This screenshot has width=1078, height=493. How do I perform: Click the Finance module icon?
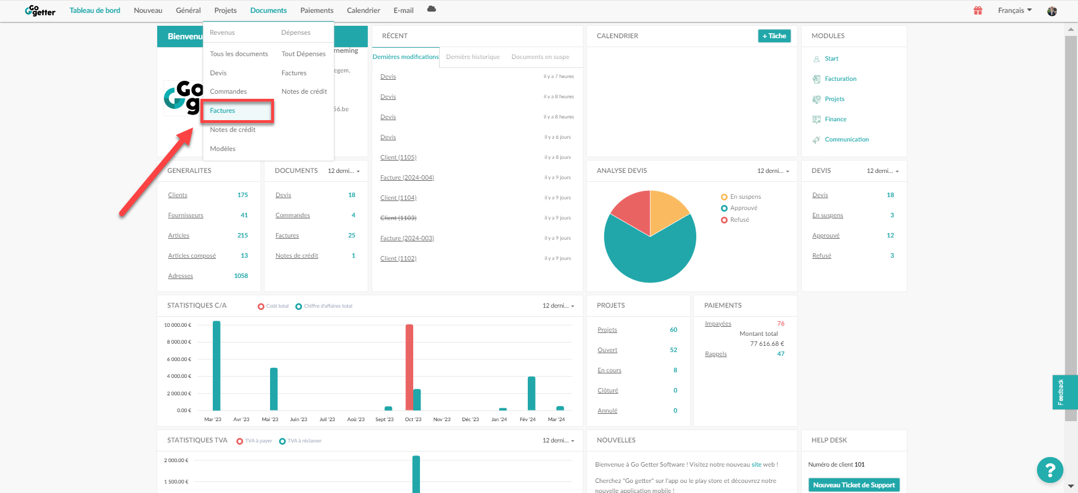816,120
